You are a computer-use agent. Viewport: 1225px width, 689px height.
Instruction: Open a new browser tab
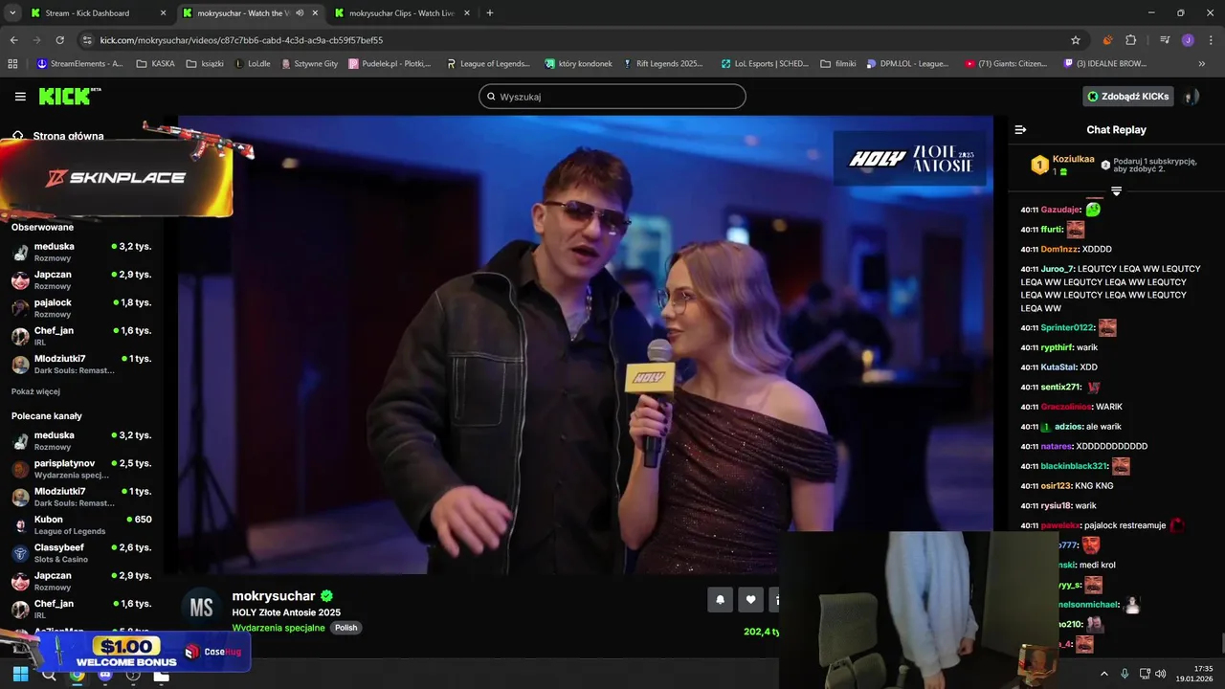click(490, 13)
